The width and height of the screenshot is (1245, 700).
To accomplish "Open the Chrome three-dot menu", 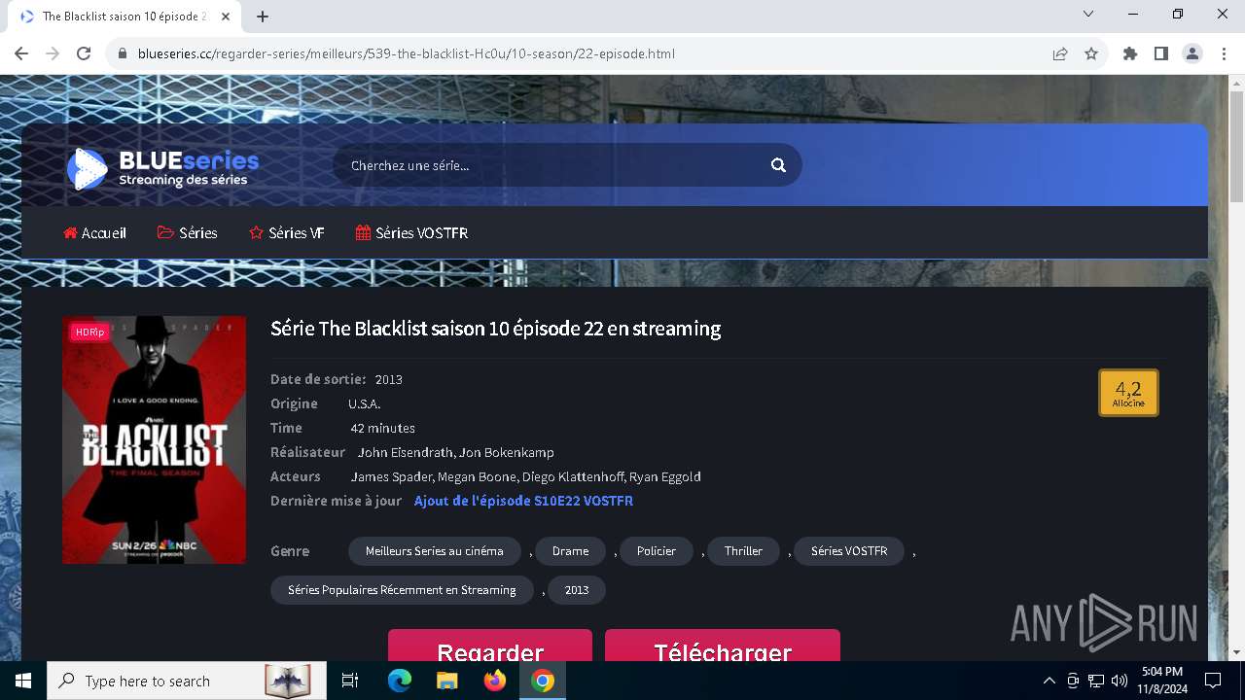I will coord(1224,53).
